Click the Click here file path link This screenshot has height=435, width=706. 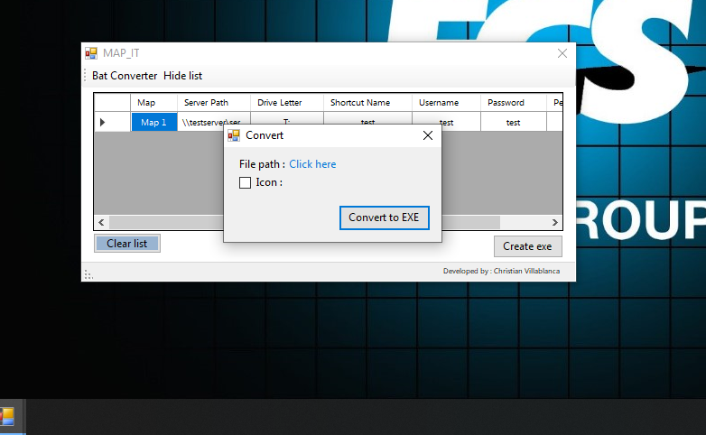click(x=312, y=164)
